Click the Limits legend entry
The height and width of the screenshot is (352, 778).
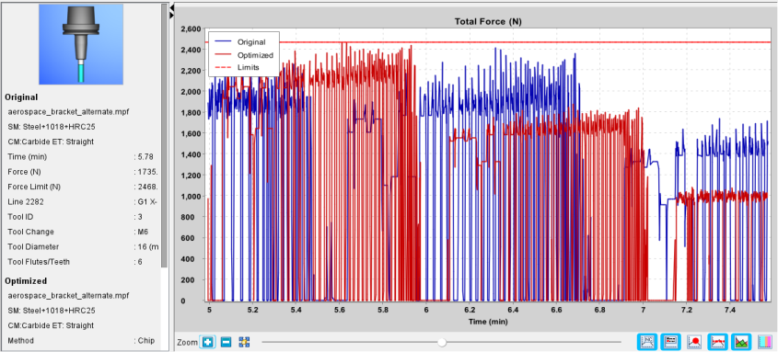click(x=239, y=67)
